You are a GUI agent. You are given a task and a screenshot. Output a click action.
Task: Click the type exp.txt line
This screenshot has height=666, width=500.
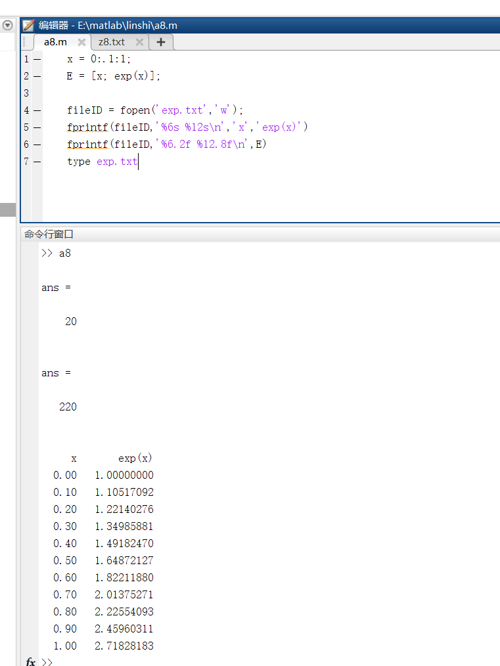pyautogui.click(x=102, y=162)
